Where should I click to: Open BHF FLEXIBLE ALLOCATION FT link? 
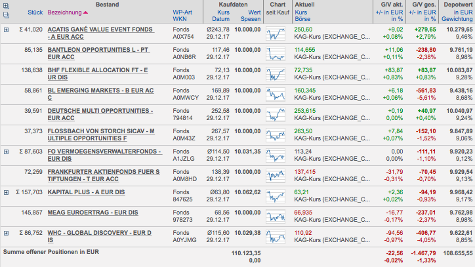pyautogui.click(x=98, y=73)
